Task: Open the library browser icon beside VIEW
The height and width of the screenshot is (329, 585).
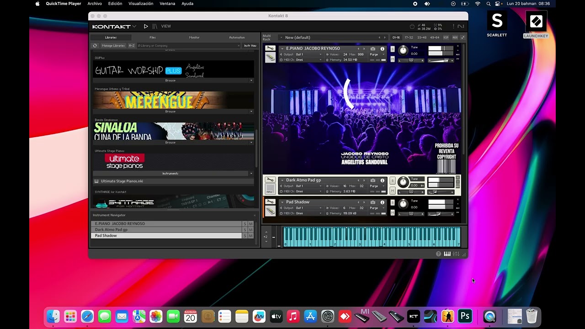Action: click(155, 27)
